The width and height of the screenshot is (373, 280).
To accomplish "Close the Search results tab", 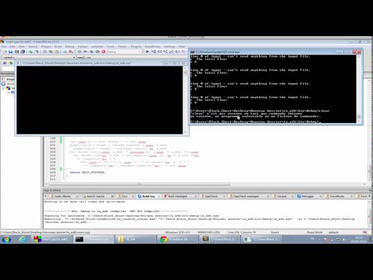I will coord(112,196).
